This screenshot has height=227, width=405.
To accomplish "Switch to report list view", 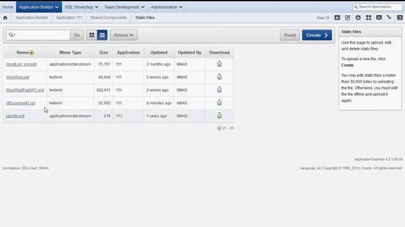I will point(103,35).
